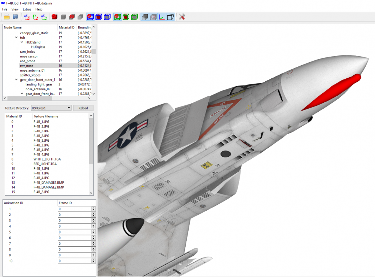Toggle blue wireframe box with prohibited sign
Screen dimensions: 375x277
coord(90,17)
